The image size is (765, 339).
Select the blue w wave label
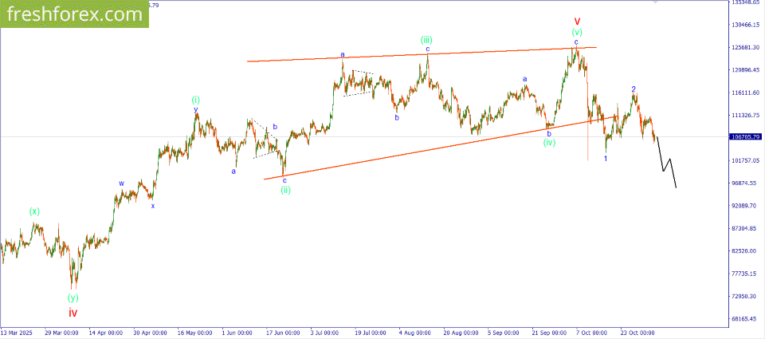[x=122, y=183]
